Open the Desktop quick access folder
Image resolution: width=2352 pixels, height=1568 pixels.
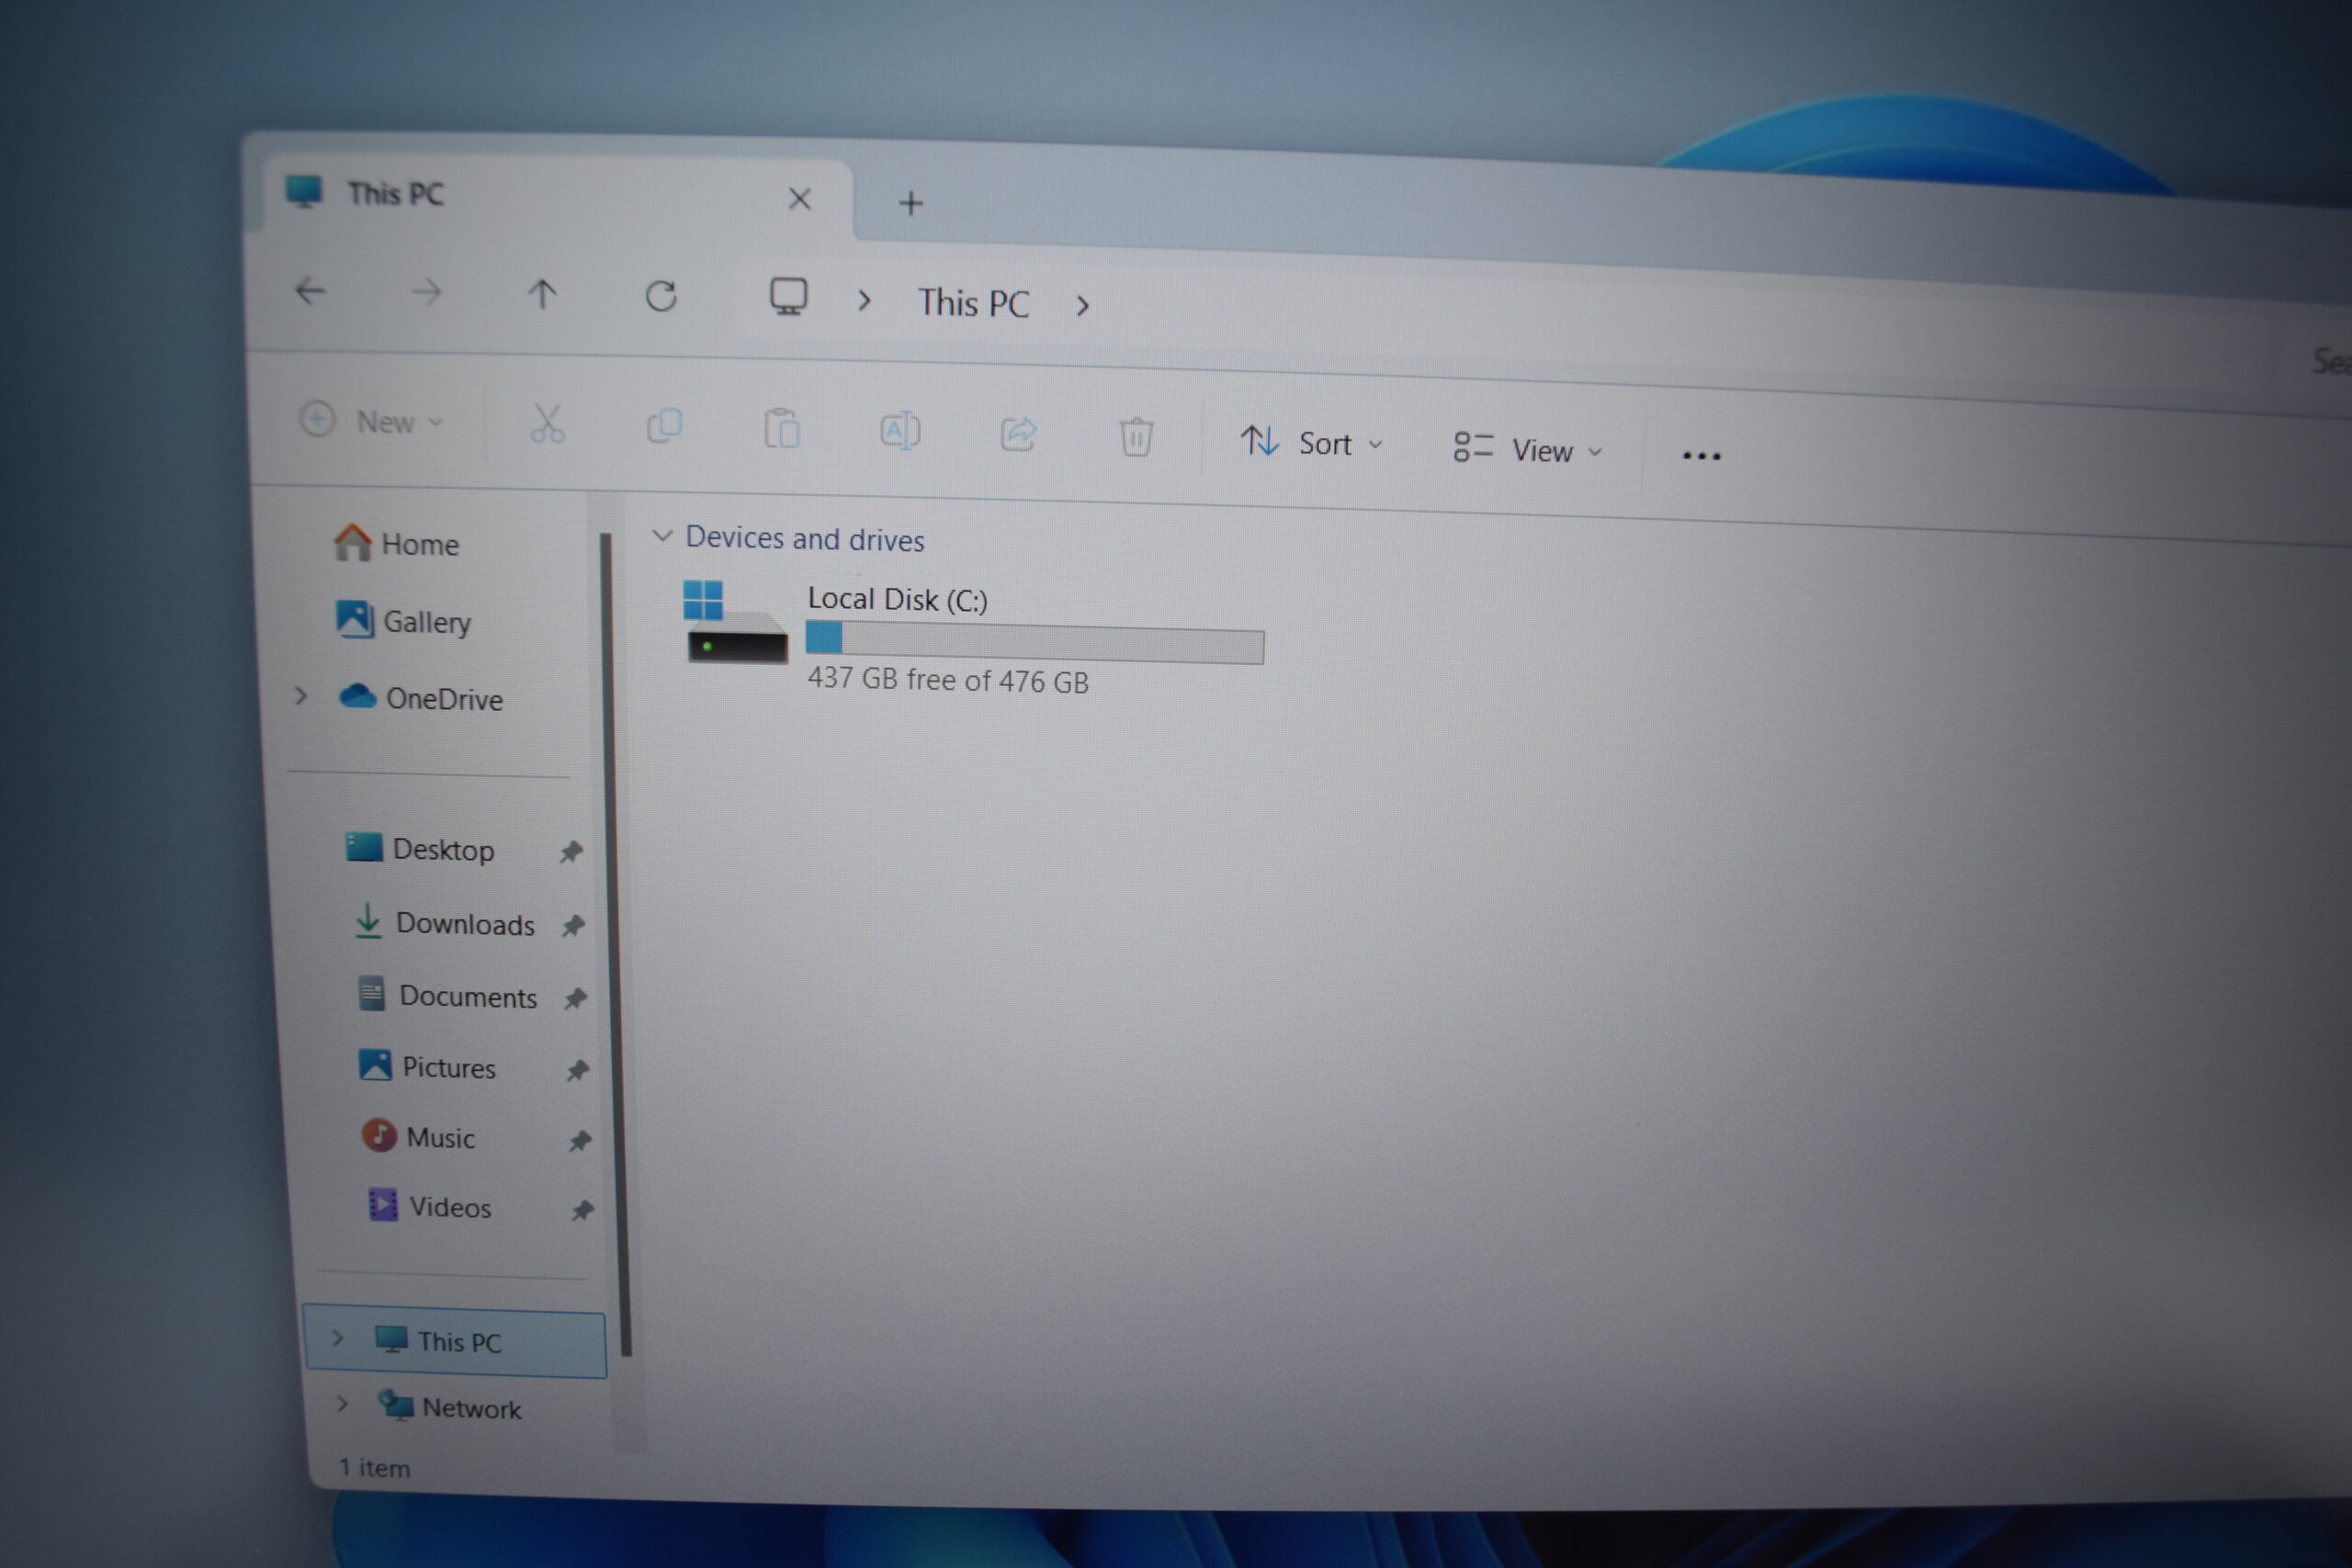coord(420,849)
